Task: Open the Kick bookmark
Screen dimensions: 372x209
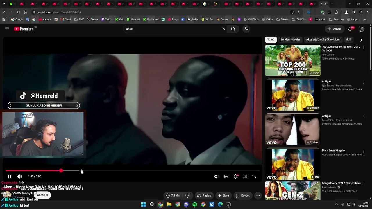Action: coord(119,19)
